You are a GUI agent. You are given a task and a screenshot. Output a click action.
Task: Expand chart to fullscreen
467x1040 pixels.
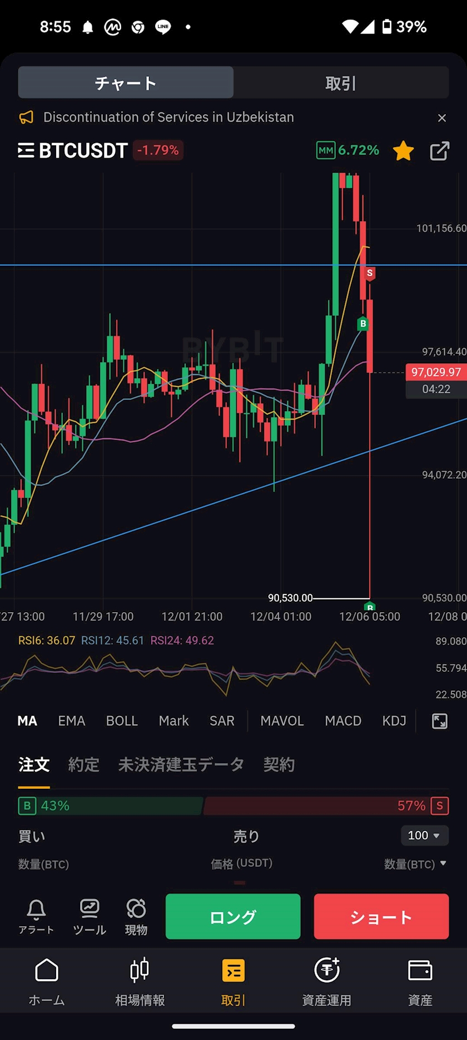click(x=439, y=721)
